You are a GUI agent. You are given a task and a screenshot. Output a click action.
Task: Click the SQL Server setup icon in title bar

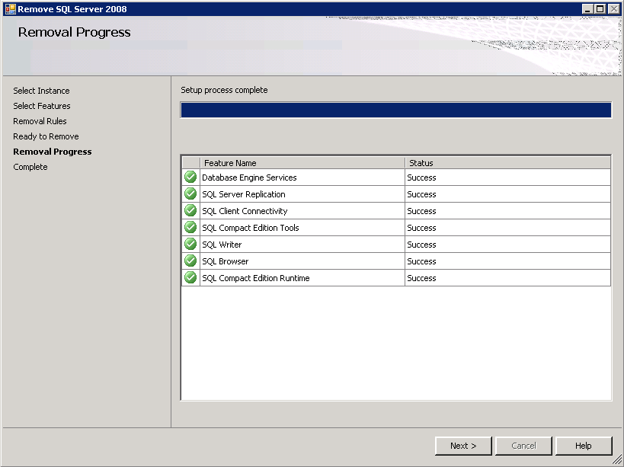click(x=10, y=9)
